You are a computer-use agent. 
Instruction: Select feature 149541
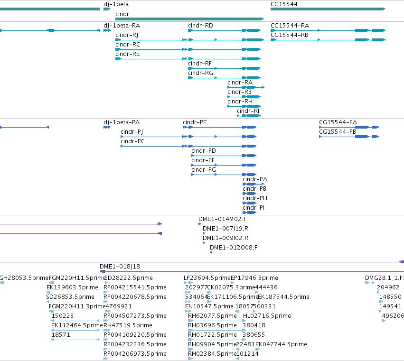point(380,311)
